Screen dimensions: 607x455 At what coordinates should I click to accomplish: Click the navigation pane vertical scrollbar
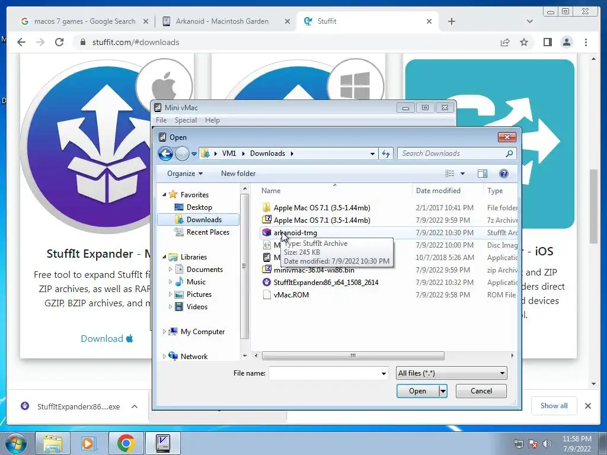(244, 266)
